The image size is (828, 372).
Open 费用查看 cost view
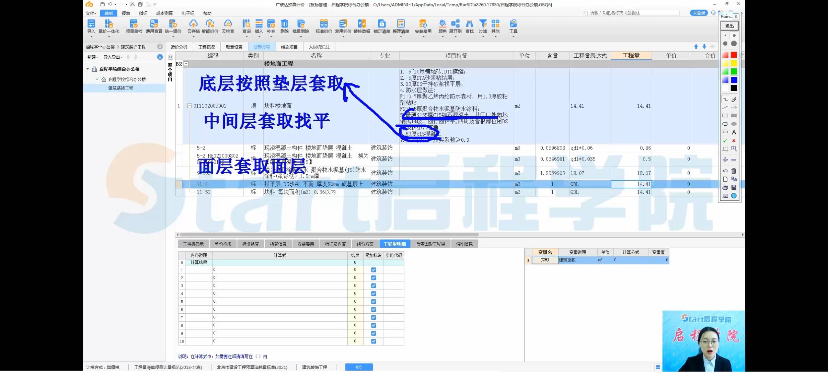tap(154, 26)
